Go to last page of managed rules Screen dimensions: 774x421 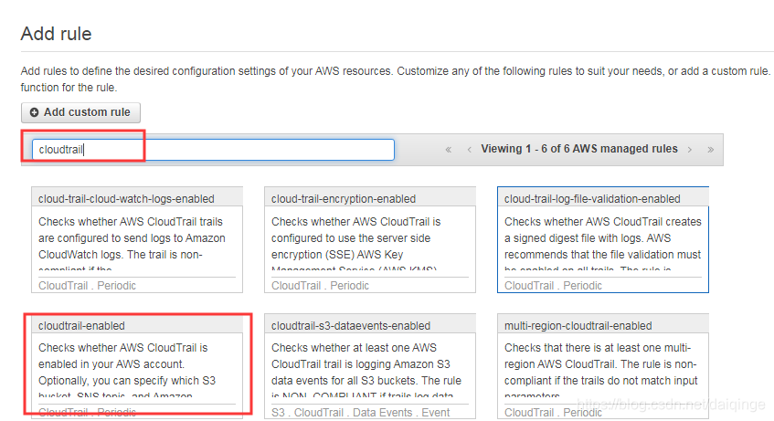click(x=710, y=150)
